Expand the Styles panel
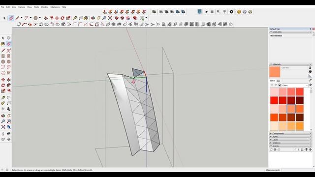315x177 pixels. (x=271, y=137)
